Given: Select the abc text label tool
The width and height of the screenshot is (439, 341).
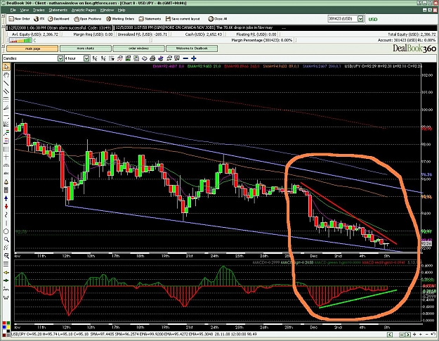Looking at the screenshot, I should [6, 174].
